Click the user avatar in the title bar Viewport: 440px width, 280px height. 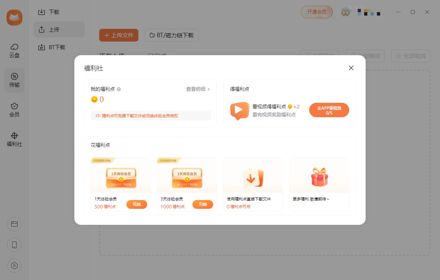coord(346,12)
